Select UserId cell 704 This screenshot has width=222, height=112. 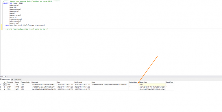tap(17, 85)
